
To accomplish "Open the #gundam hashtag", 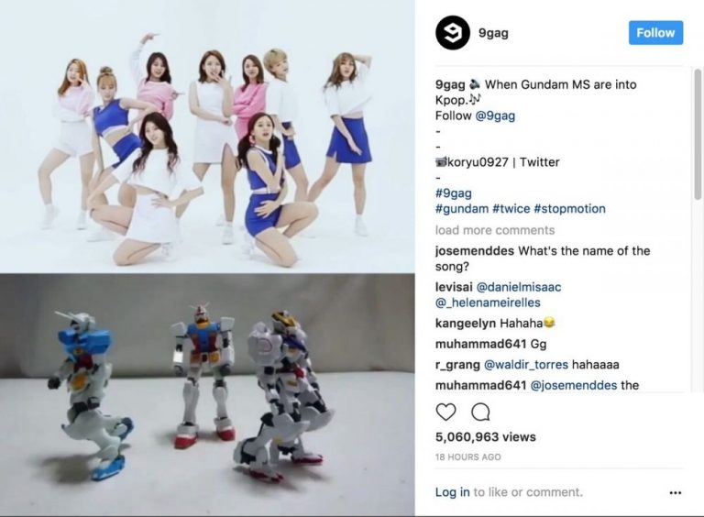I will pos(462,209).
